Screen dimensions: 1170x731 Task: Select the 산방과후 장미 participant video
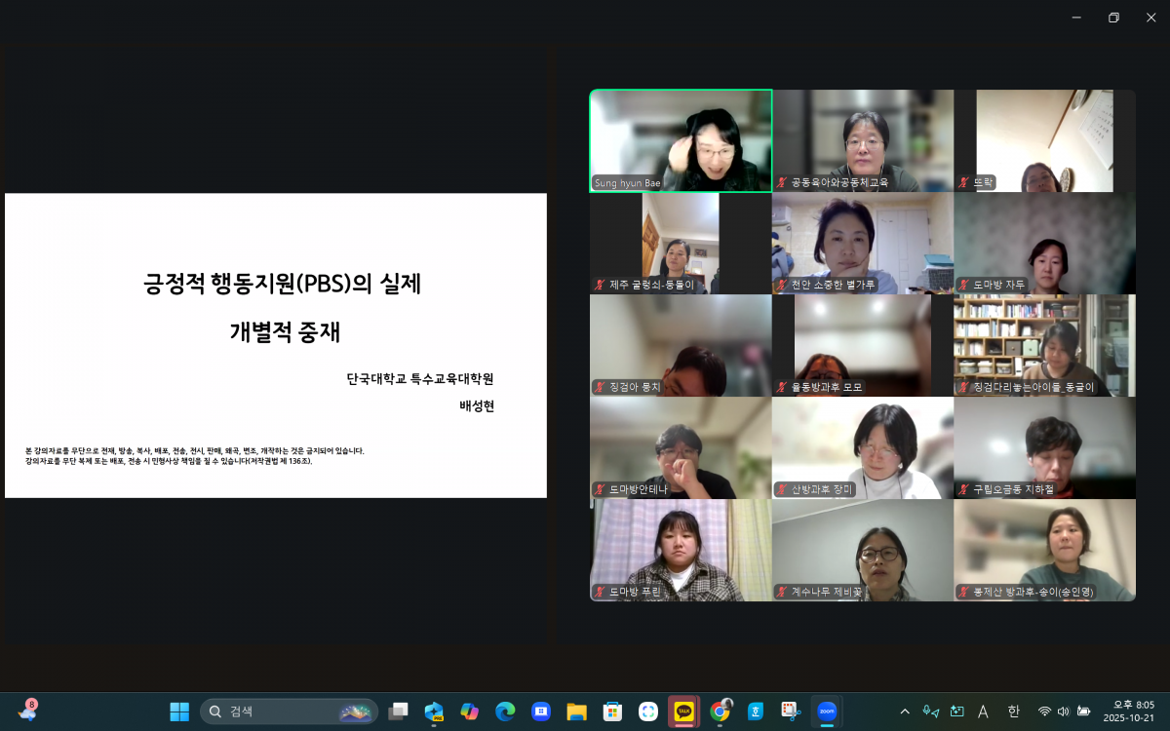[862, 447]
